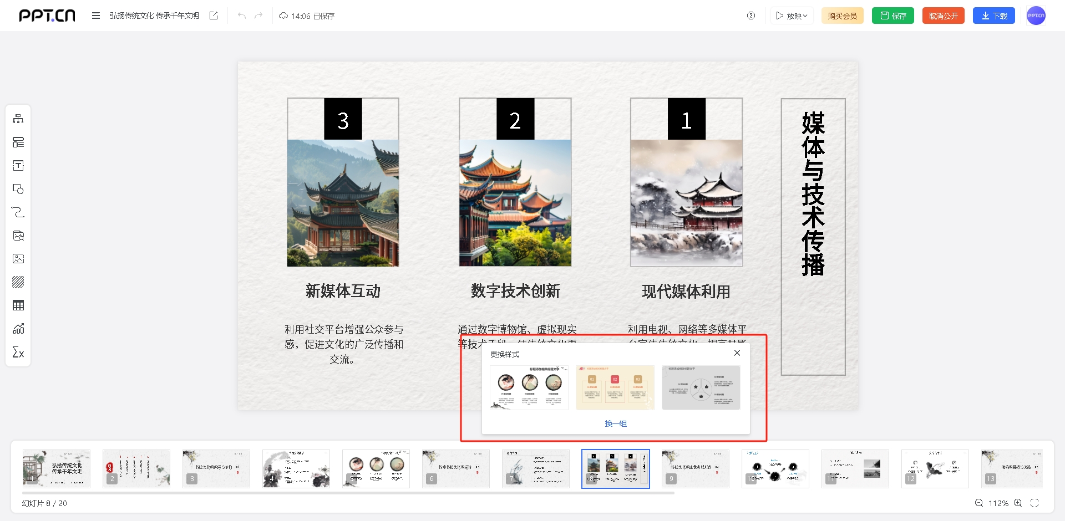Select slide 5 thumbnail in filmstrip
This screenshot has width=1065, height=521.
[x=376, y=469]
